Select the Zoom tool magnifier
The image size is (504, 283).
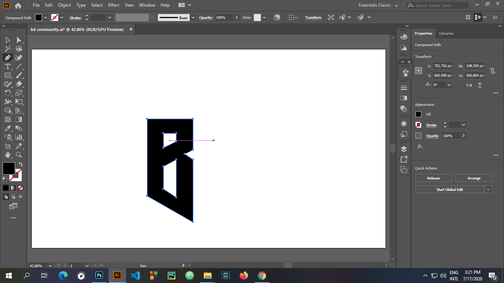click(19, 155)
